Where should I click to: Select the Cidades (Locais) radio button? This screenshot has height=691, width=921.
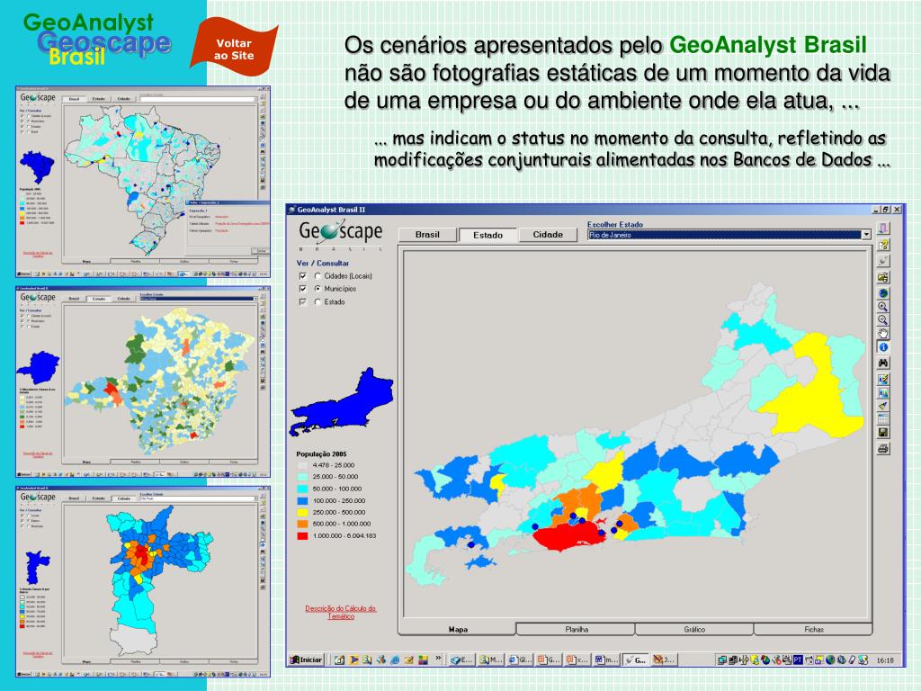click(x=317, y=275)
